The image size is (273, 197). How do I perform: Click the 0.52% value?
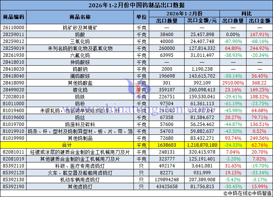260,131
